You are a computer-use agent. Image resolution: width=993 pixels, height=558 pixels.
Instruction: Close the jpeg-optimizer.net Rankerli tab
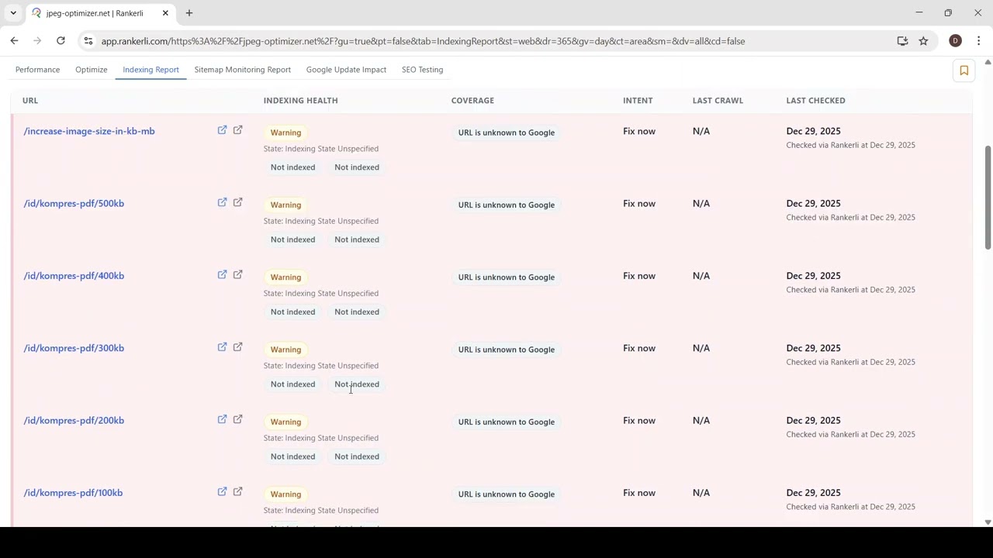(165, 13)
